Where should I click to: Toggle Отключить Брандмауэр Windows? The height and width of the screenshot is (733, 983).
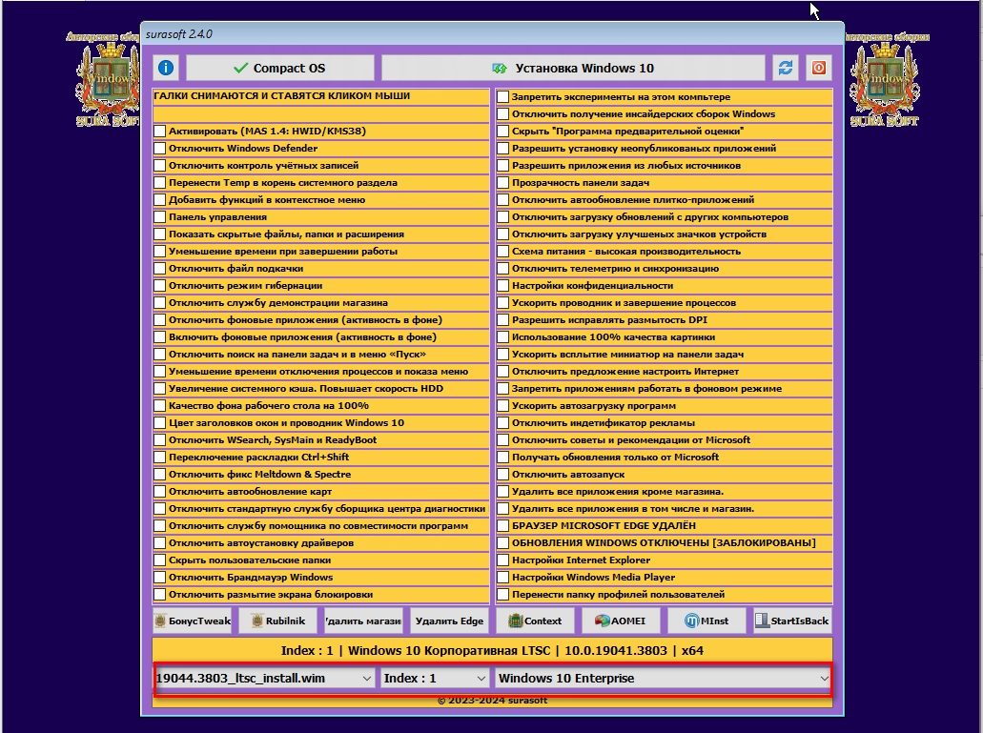[x=160, y=578]
